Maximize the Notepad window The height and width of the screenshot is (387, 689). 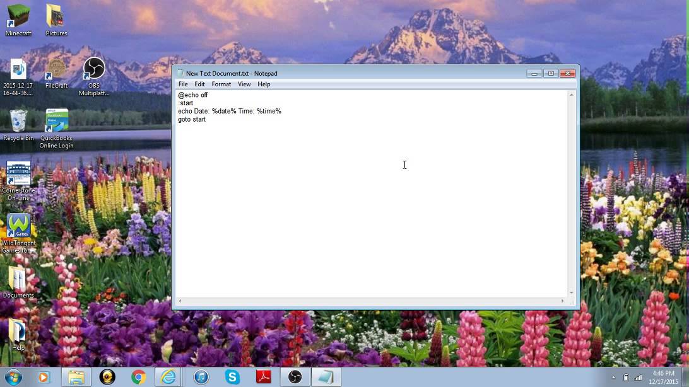[551, 73]
